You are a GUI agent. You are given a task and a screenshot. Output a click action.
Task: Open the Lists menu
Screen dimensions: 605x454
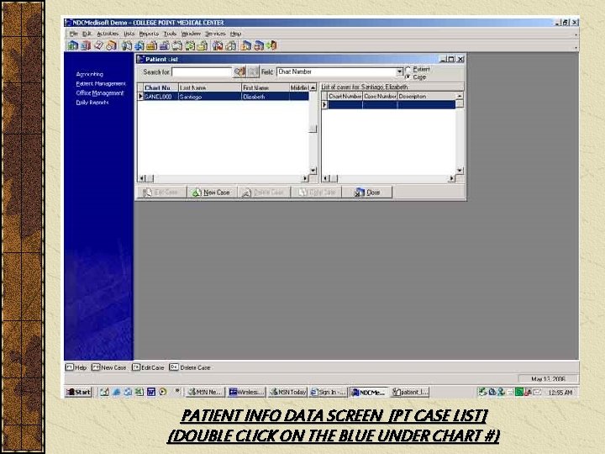(129, 34)
